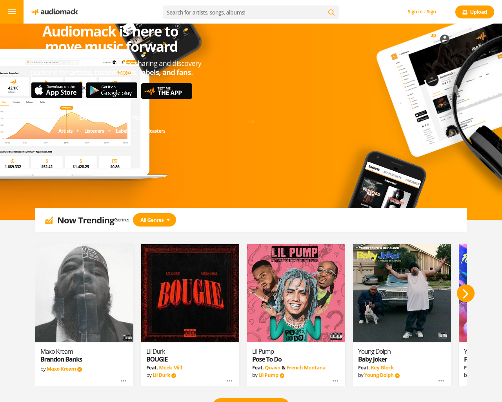Click the user profile avatar icon

[445, 39]
